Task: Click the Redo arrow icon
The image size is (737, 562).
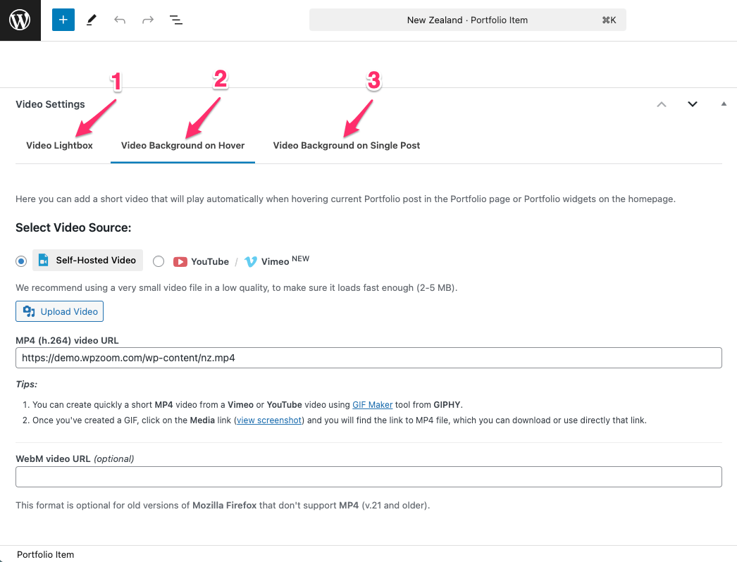Action: [148, 20]
